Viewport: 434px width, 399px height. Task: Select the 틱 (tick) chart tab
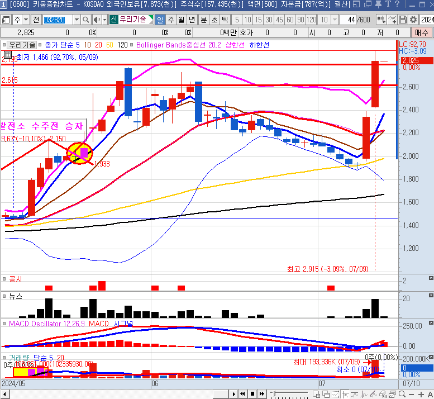coord(225,20)
